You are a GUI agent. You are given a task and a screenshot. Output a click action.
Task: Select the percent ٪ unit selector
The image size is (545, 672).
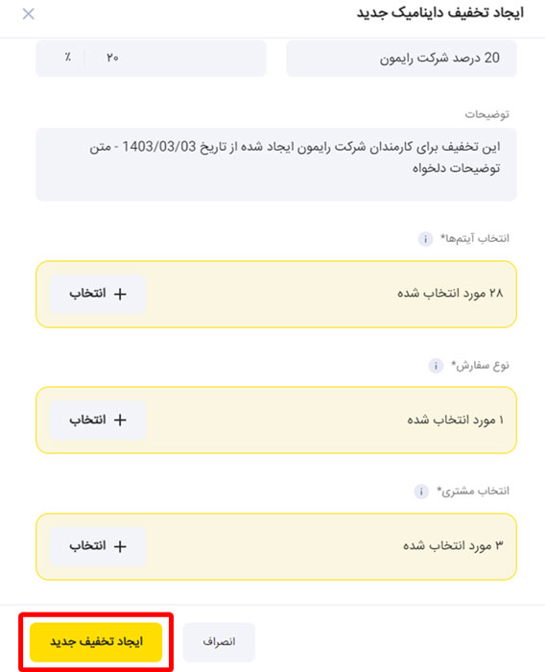pos(68,57)
